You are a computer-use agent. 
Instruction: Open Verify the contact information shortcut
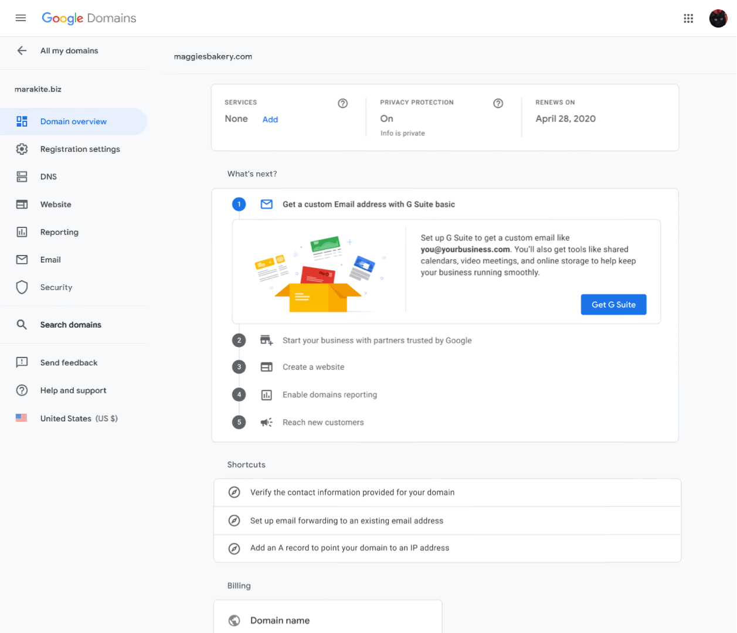(x=447, y=492)
